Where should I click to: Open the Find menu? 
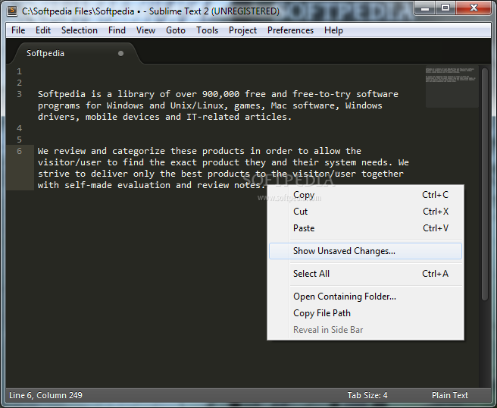pyautogui.click(x=117, y=30)
